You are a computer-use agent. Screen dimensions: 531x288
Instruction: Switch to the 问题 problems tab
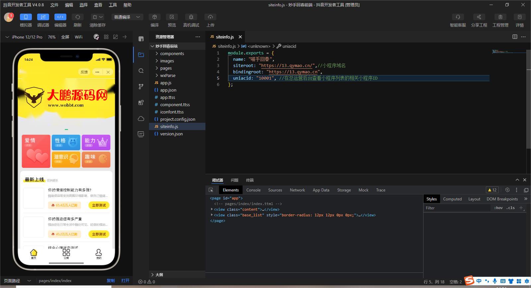click(x=235, y=180)
